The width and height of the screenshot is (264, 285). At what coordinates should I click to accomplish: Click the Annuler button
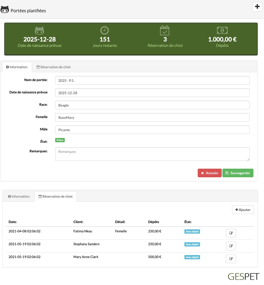coord(210,173)
